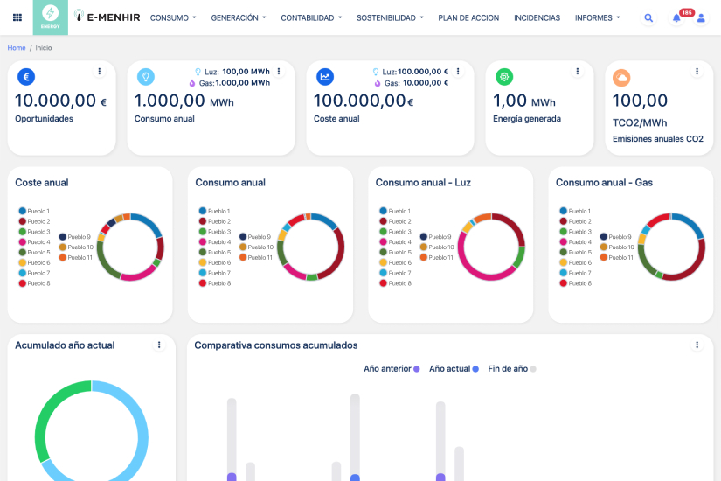Click the green Energy lightning logo
Image resolution: width=721 pixels, height=481 pixels.
pyautogui.click(x=51, y=17)
